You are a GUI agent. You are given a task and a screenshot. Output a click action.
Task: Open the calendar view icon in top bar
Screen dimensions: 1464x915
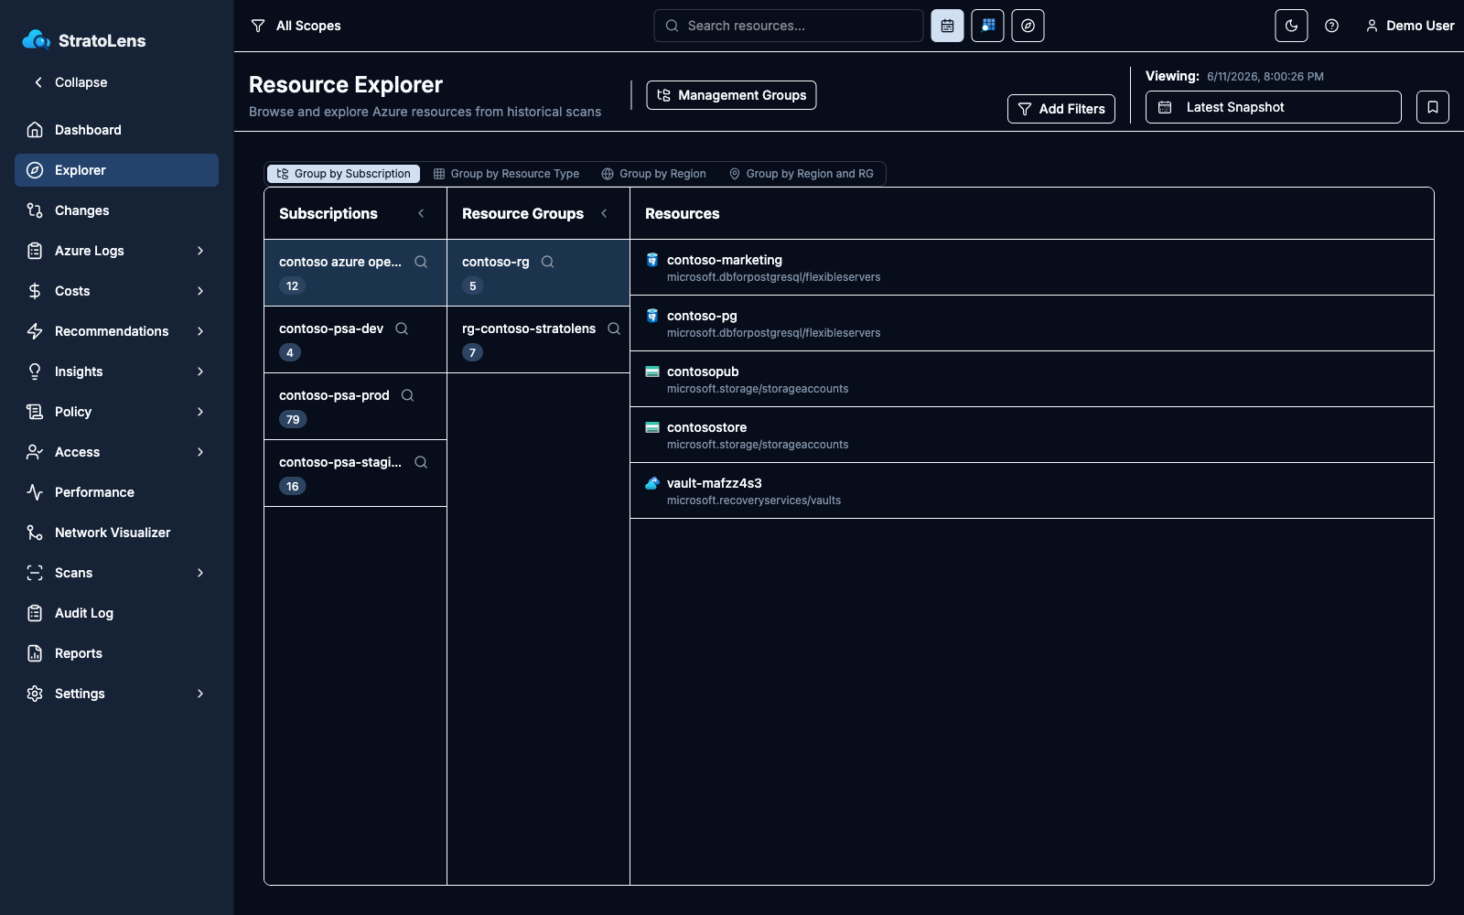947,26
